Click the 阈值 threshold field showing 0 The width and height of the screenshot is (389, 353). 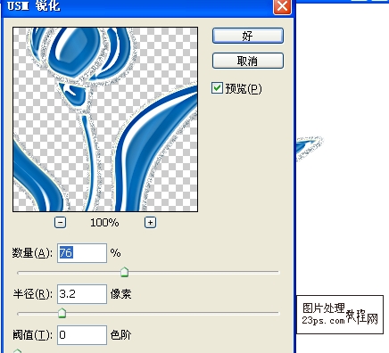[82, 335]
